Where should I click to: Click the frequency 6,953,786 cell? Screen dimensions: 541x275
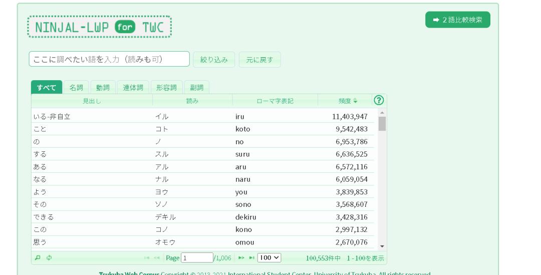[352, 141]
